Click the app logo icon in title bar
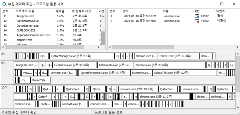The width and height of the screenshot is (240, 115). [4, 4]
